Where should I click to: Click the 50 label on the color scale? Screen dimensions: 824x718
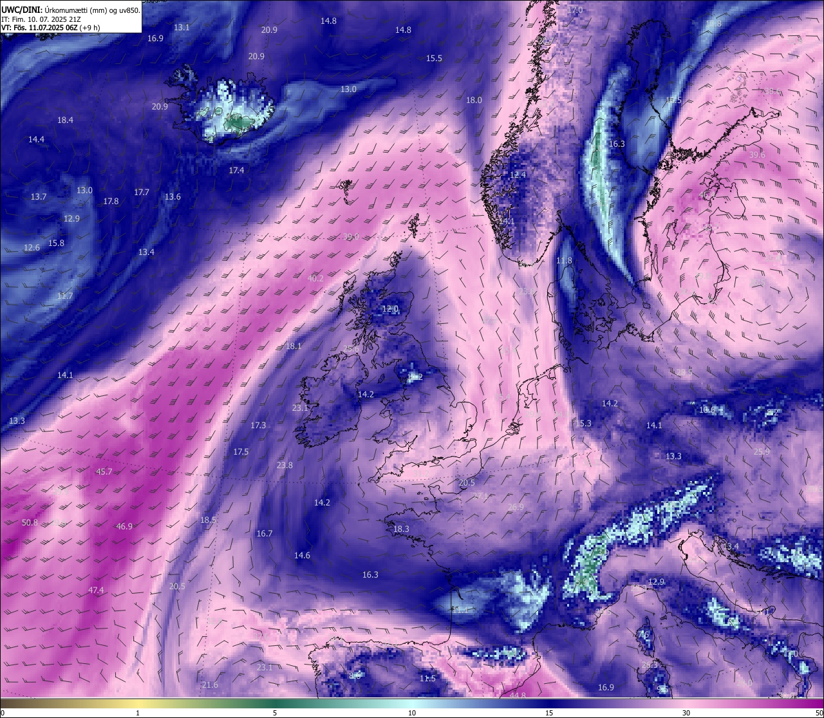point(819,713)
